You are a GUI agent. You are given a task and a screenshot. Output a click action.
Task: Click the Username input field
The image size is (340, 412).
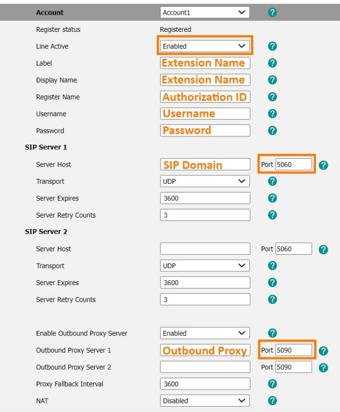tap(205, 114)
